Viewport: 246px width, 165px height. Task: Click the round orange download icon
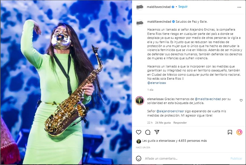click(239, 132)
